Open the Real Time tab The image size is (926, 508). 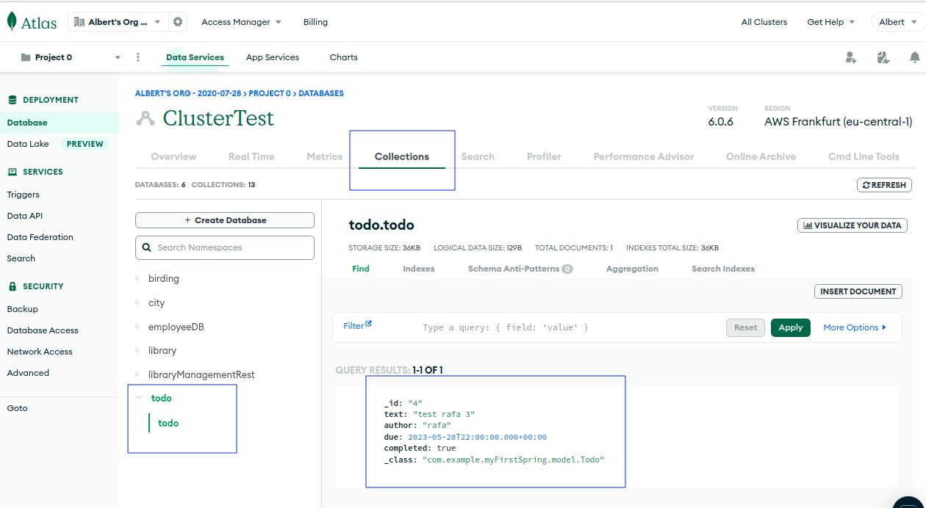tap(251, 156)
